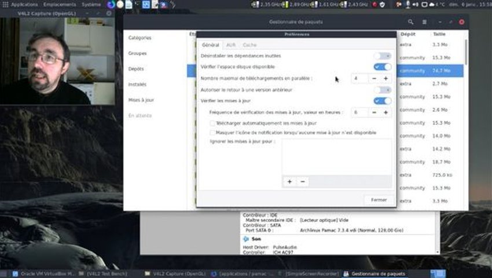Switch to the Cache tab
This screenshot has width=492, height=278.
(x=249, y=45)
